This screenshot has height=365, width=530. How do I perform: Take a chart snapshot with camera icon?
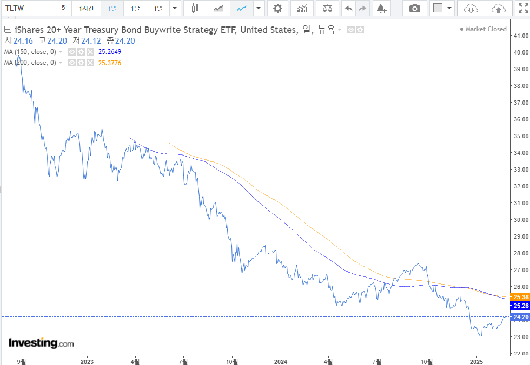click(414, 8)
